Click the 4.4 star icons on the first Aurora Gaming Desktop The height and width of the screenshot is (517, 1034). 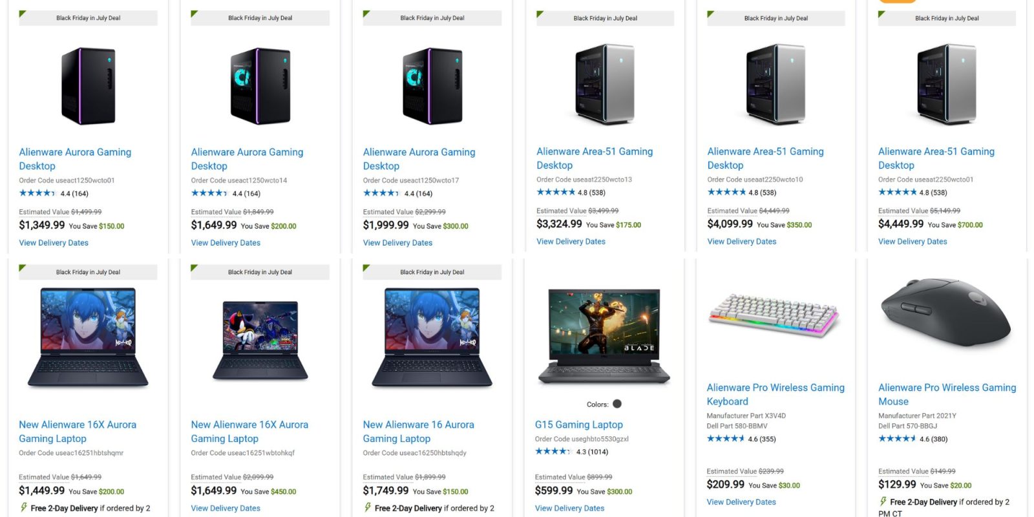point(37,193)
